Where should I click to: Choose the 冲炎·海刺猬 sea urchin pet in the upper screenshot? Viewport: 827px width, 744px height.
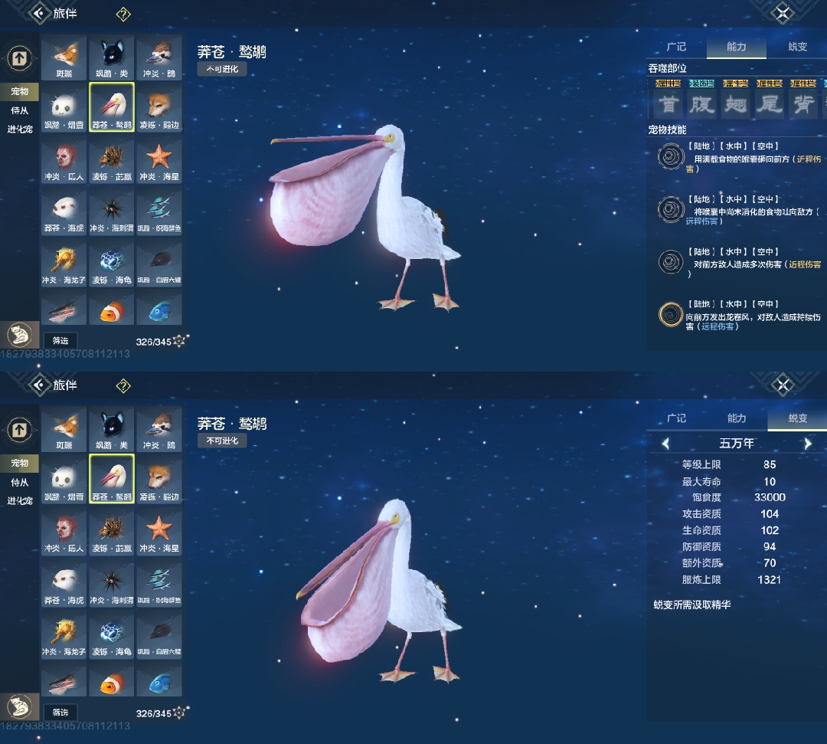tap(112, 211)
